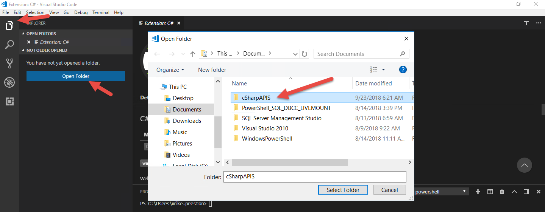This screenshot has height=212, width=545.
Task: Open the editor More Actions menu
Action: click(539, 23)
